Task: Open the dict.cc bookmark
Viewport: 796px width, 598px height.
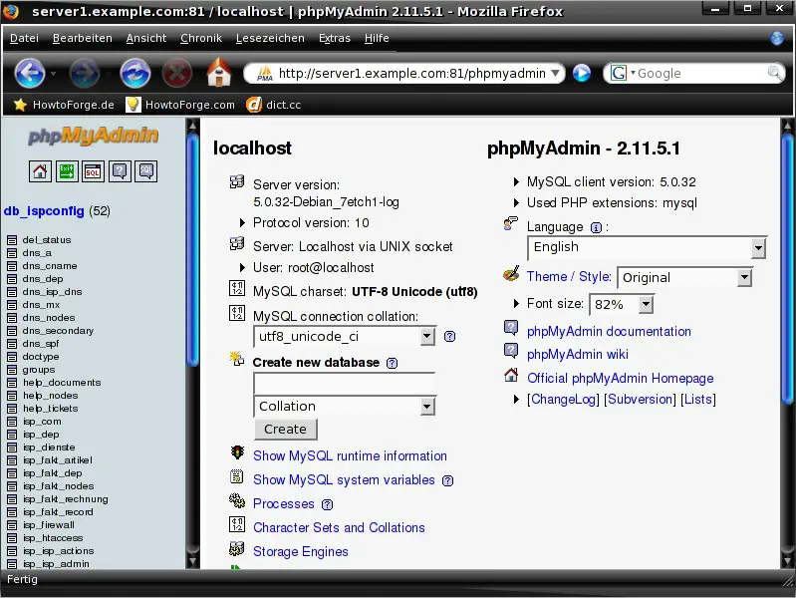Action: (x=274, y=105)
